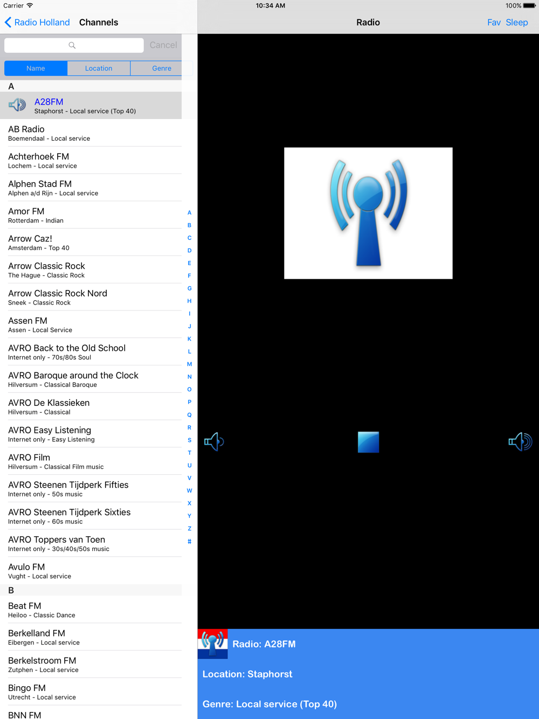Jump to letter B in index
Screen dimensions: 539x719
(189, 225)
